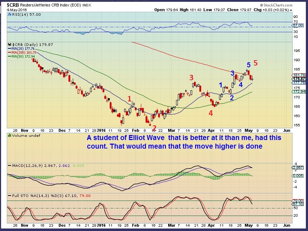Click the MACD histogram legend value 0.005

coord(79,166)
